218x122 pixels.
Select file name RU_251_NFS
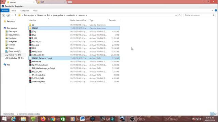(37, 72)
